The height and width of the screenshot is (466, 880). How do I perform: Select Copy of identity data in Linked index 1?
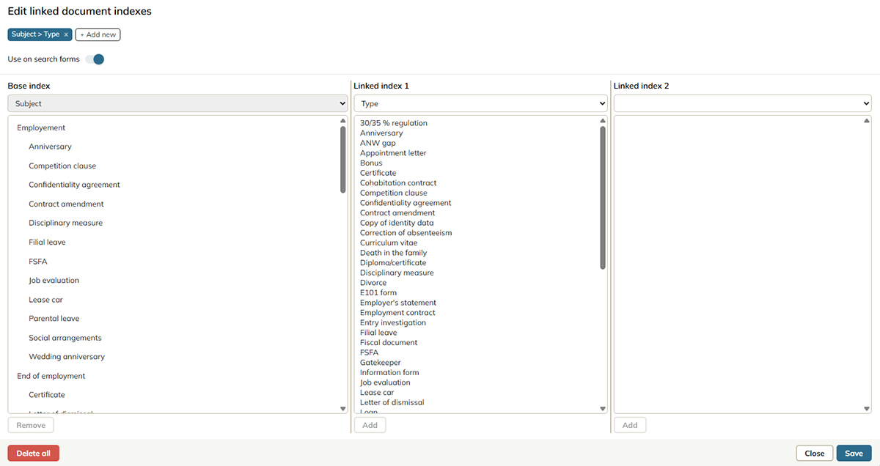coord(397,223)
